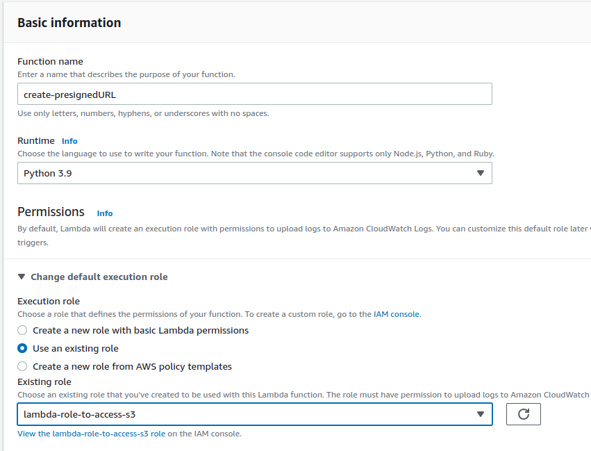
Task: View the lambda-role-to-access-s3 role link
Action: click(92, 434)
